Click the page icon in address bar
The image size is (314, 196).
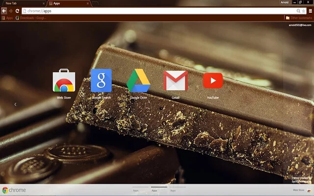pyautogui.click(x=25, y=11)
